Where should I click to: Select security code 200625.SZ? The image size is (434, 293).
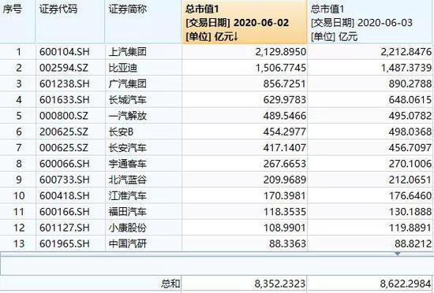coord(64,132)
